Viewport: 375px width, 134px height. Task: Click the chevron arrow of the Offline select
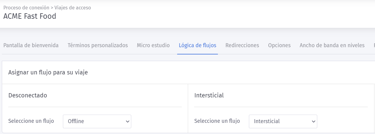(x=127, y=122)
